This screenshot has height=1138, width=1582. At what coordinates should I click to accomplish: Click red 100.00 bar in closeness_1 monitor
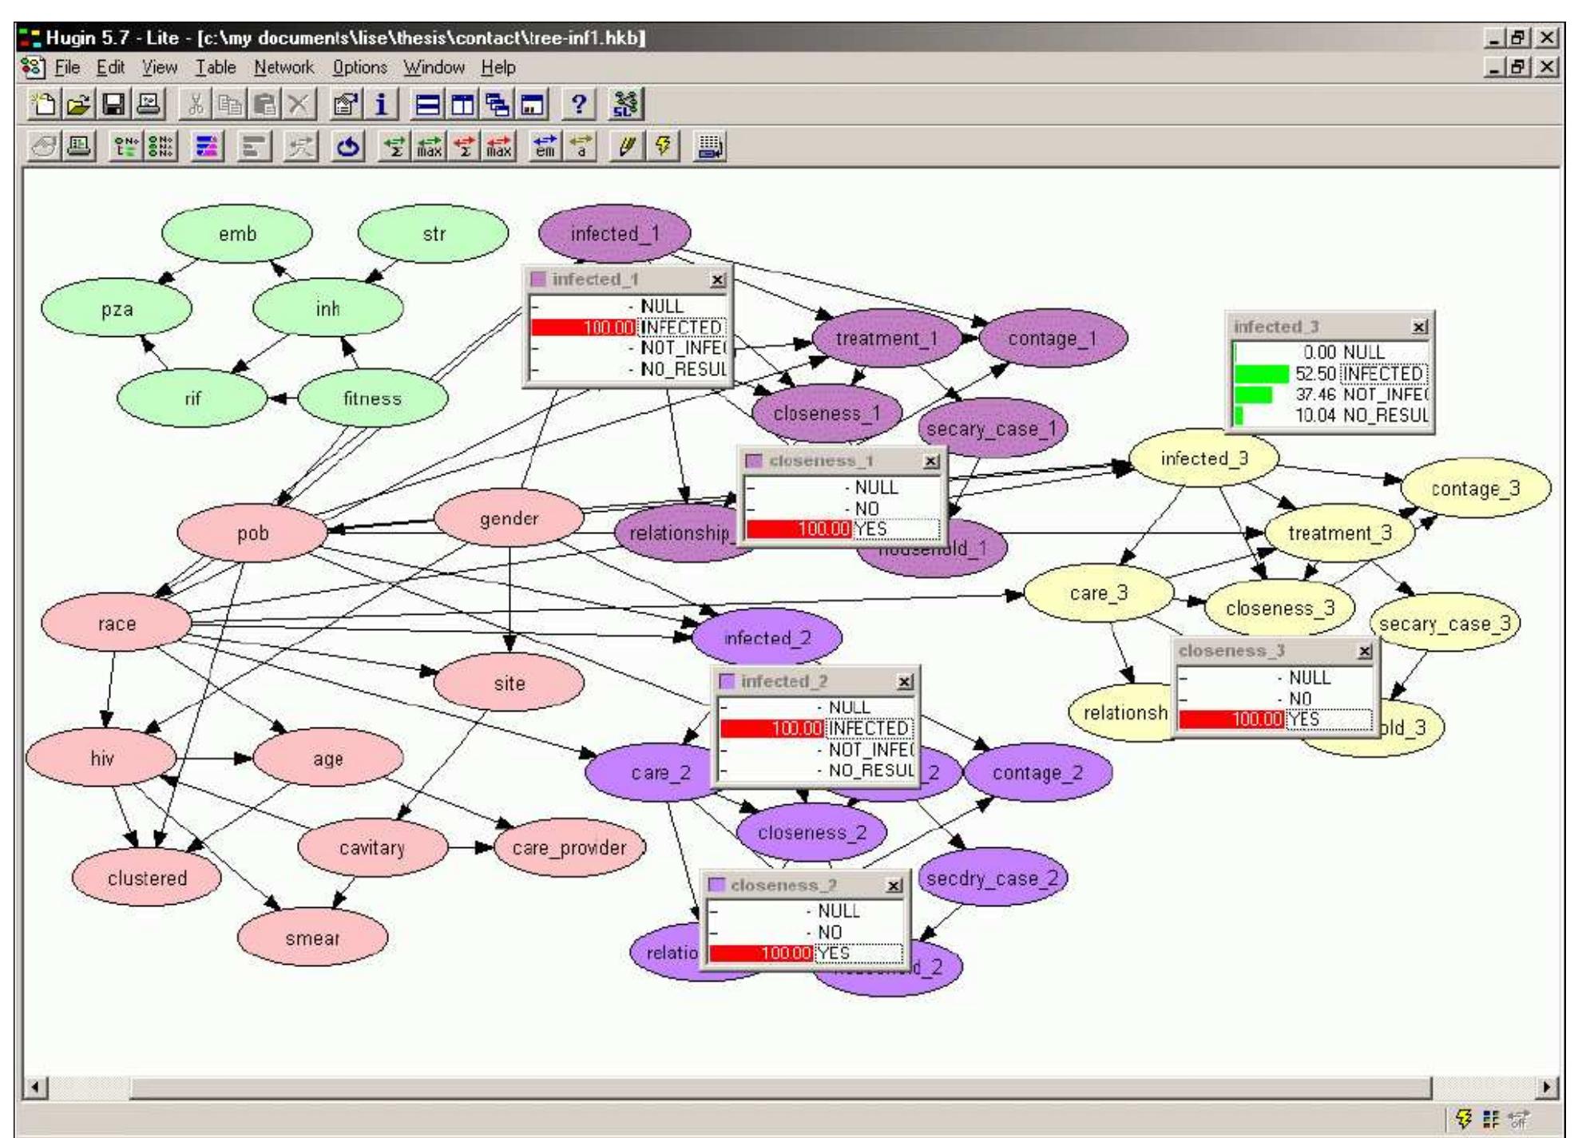click(799, 529)
